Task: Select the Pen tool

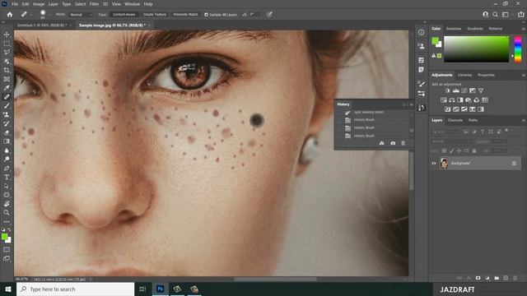Action: (7, 168)
